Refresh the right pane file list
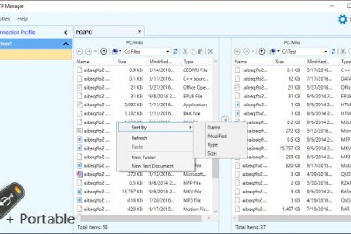 (x=333, y=51)
